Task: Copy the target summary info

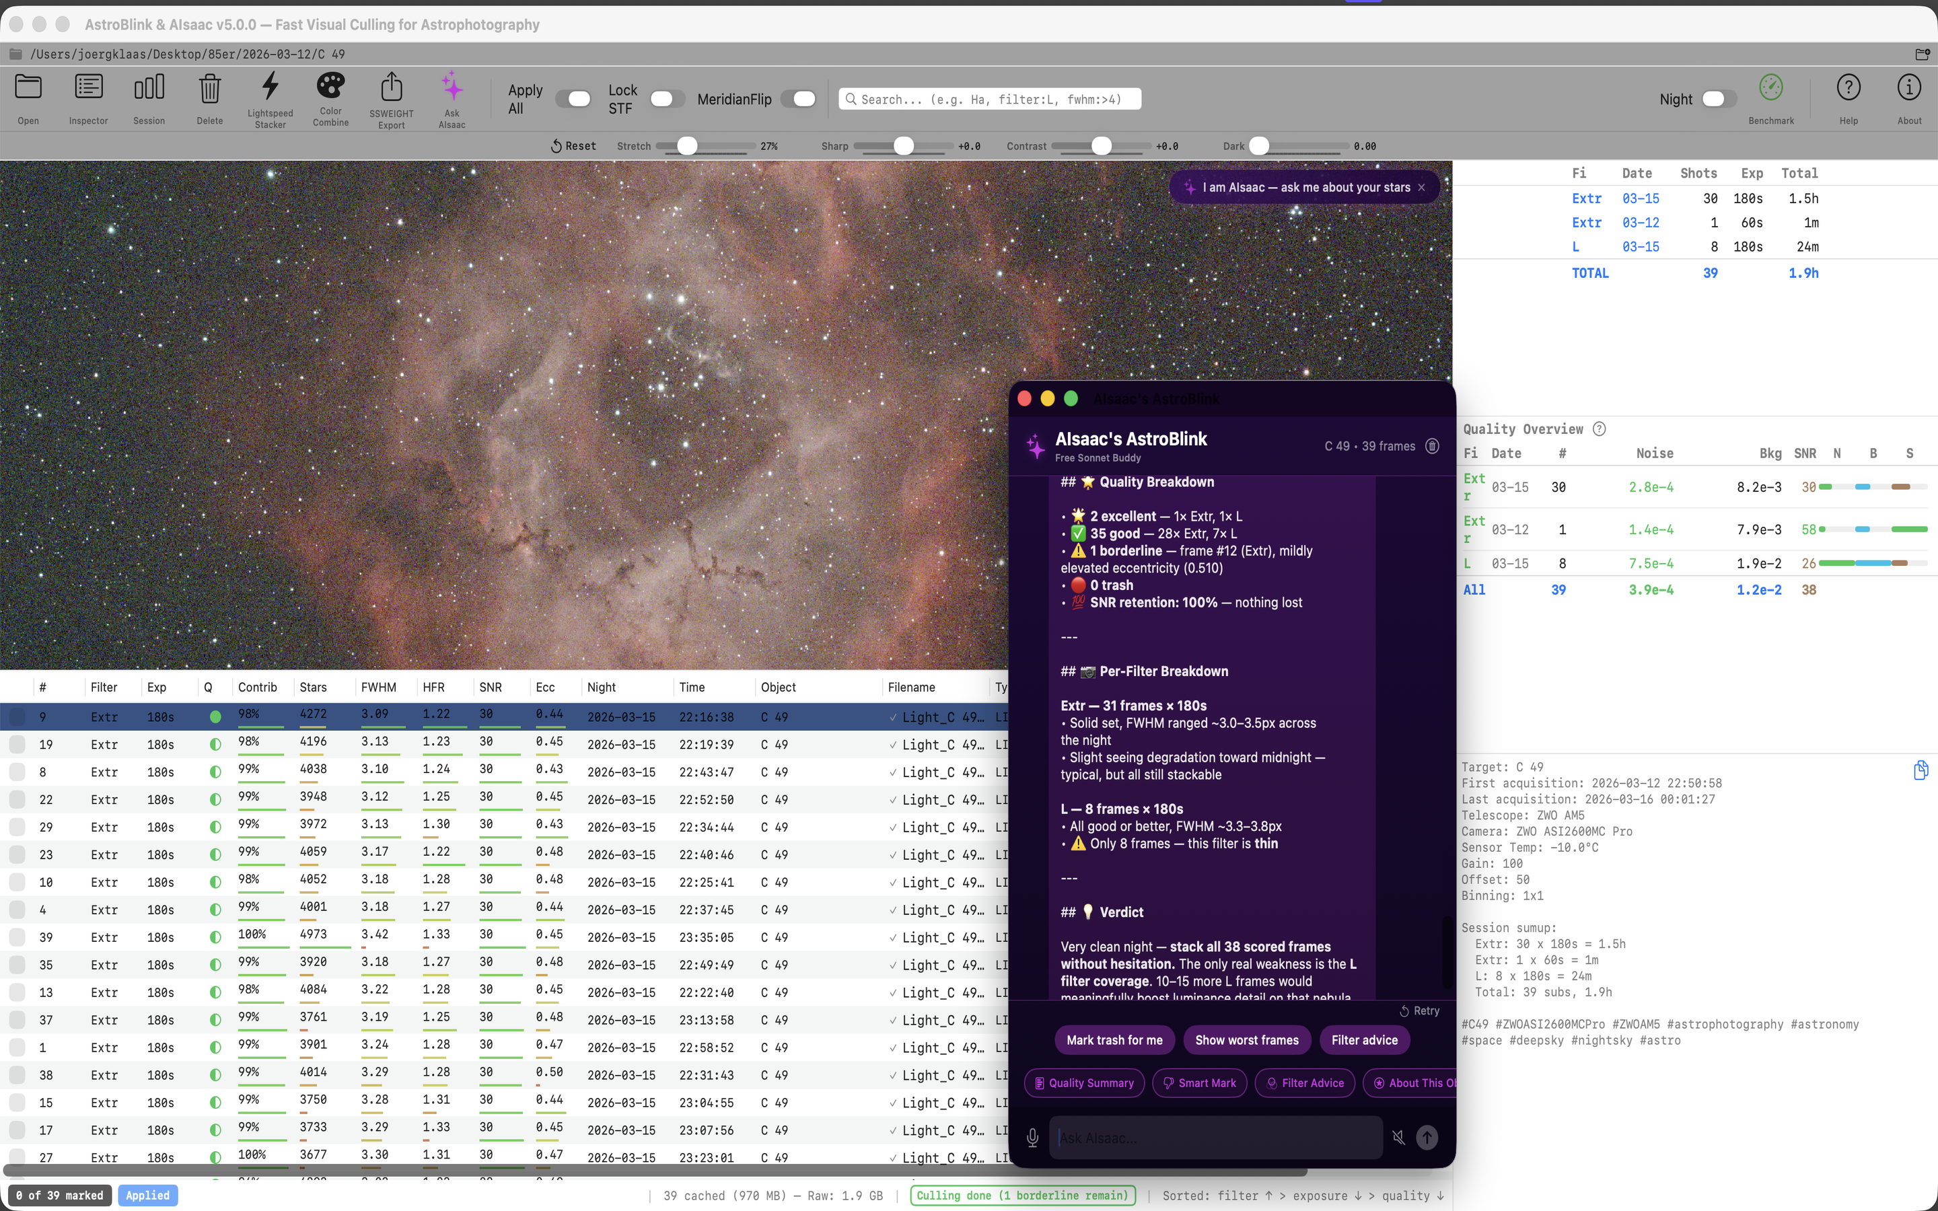Action: [1921, 770]
